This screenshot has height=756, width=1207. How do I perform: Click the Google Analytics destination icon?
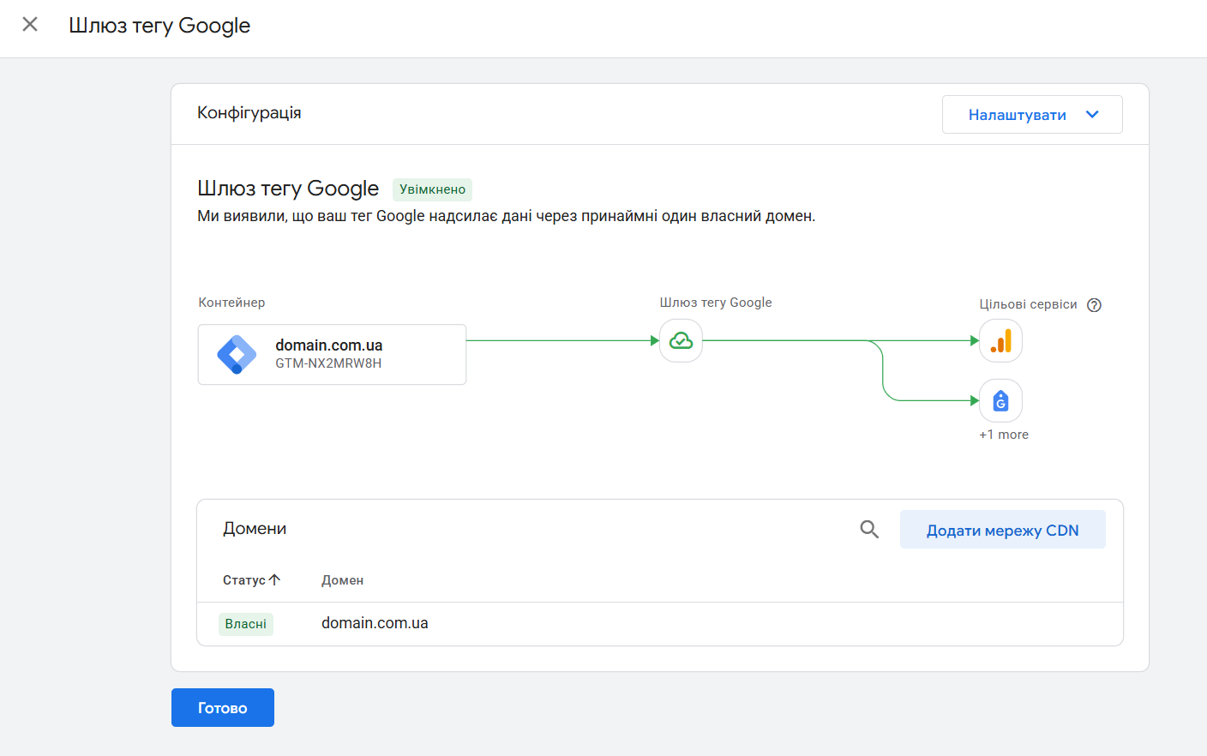(x=1000, y=341)
